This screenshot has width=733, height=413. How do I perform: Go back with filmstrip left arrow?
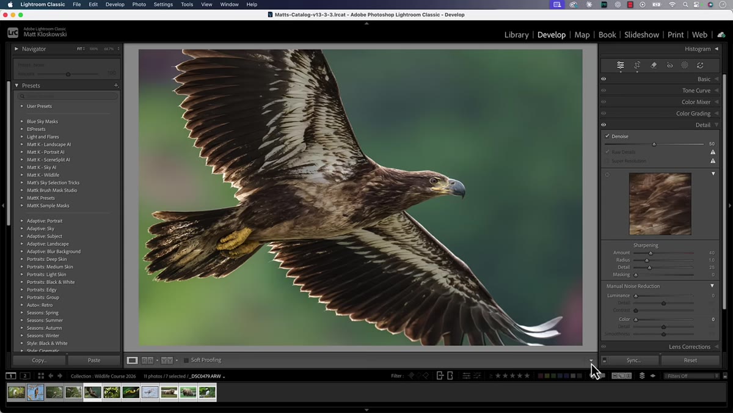(51, 376)
